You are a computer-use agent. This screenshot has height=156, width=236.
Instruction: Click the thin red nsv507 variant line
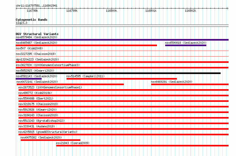click(x=122, y=51)
